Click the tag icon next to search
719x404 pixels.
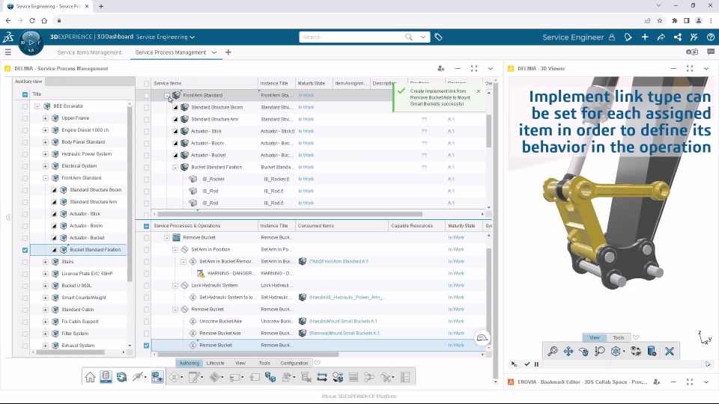click(x=438, y=37)
